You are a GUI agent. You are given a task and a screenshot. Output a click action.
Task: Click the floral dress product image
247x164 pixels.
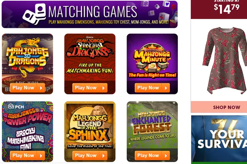225,61
